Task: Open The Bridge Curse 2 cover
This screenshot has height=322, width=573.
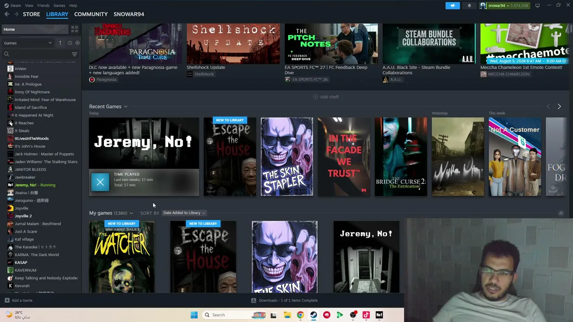Action: (x=401, y=157)
